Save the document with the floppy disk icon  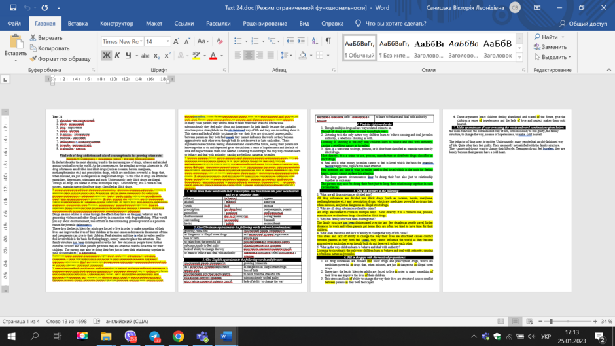coord(13,7)
